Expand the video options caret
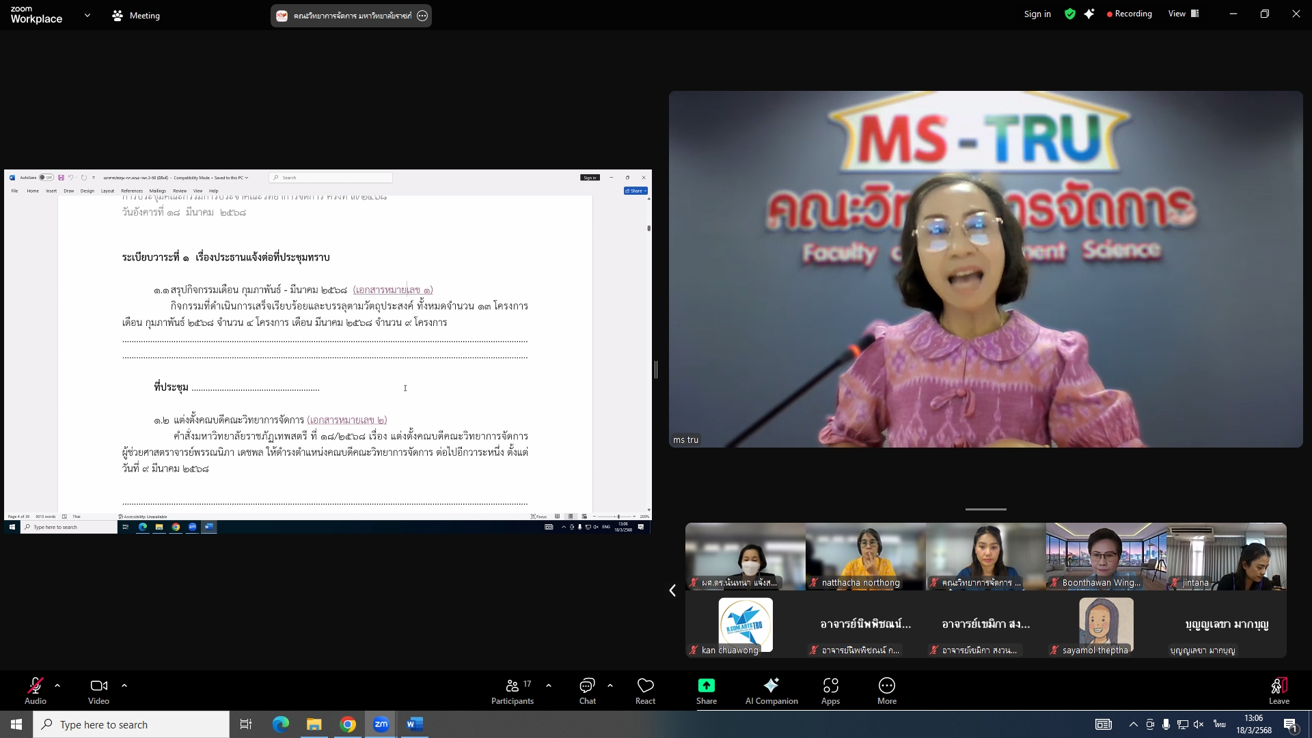1312x738 pixels. pos(124,685)
